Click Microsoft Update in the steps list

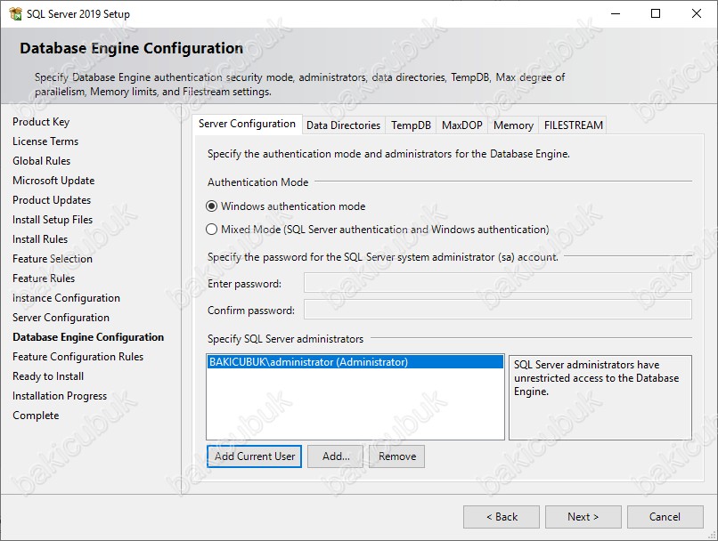pos(53,181)
